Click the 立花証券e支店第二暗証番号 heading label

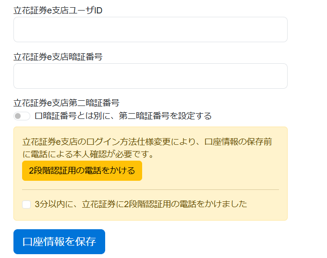(66, 103)
